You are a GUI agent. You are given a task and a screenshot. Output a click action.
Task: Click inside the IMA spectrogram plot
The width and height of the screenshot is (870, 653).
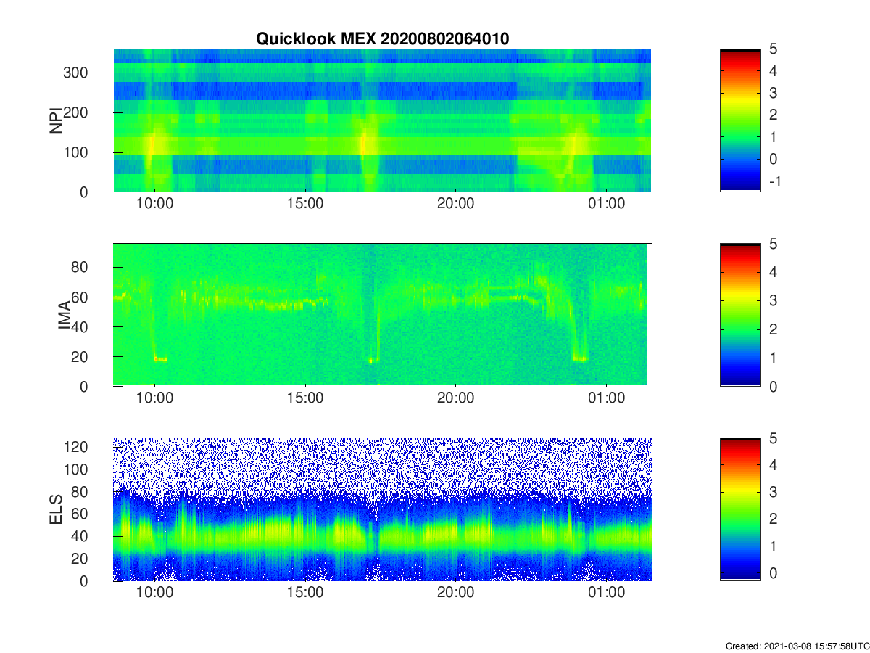click(382, 315)
